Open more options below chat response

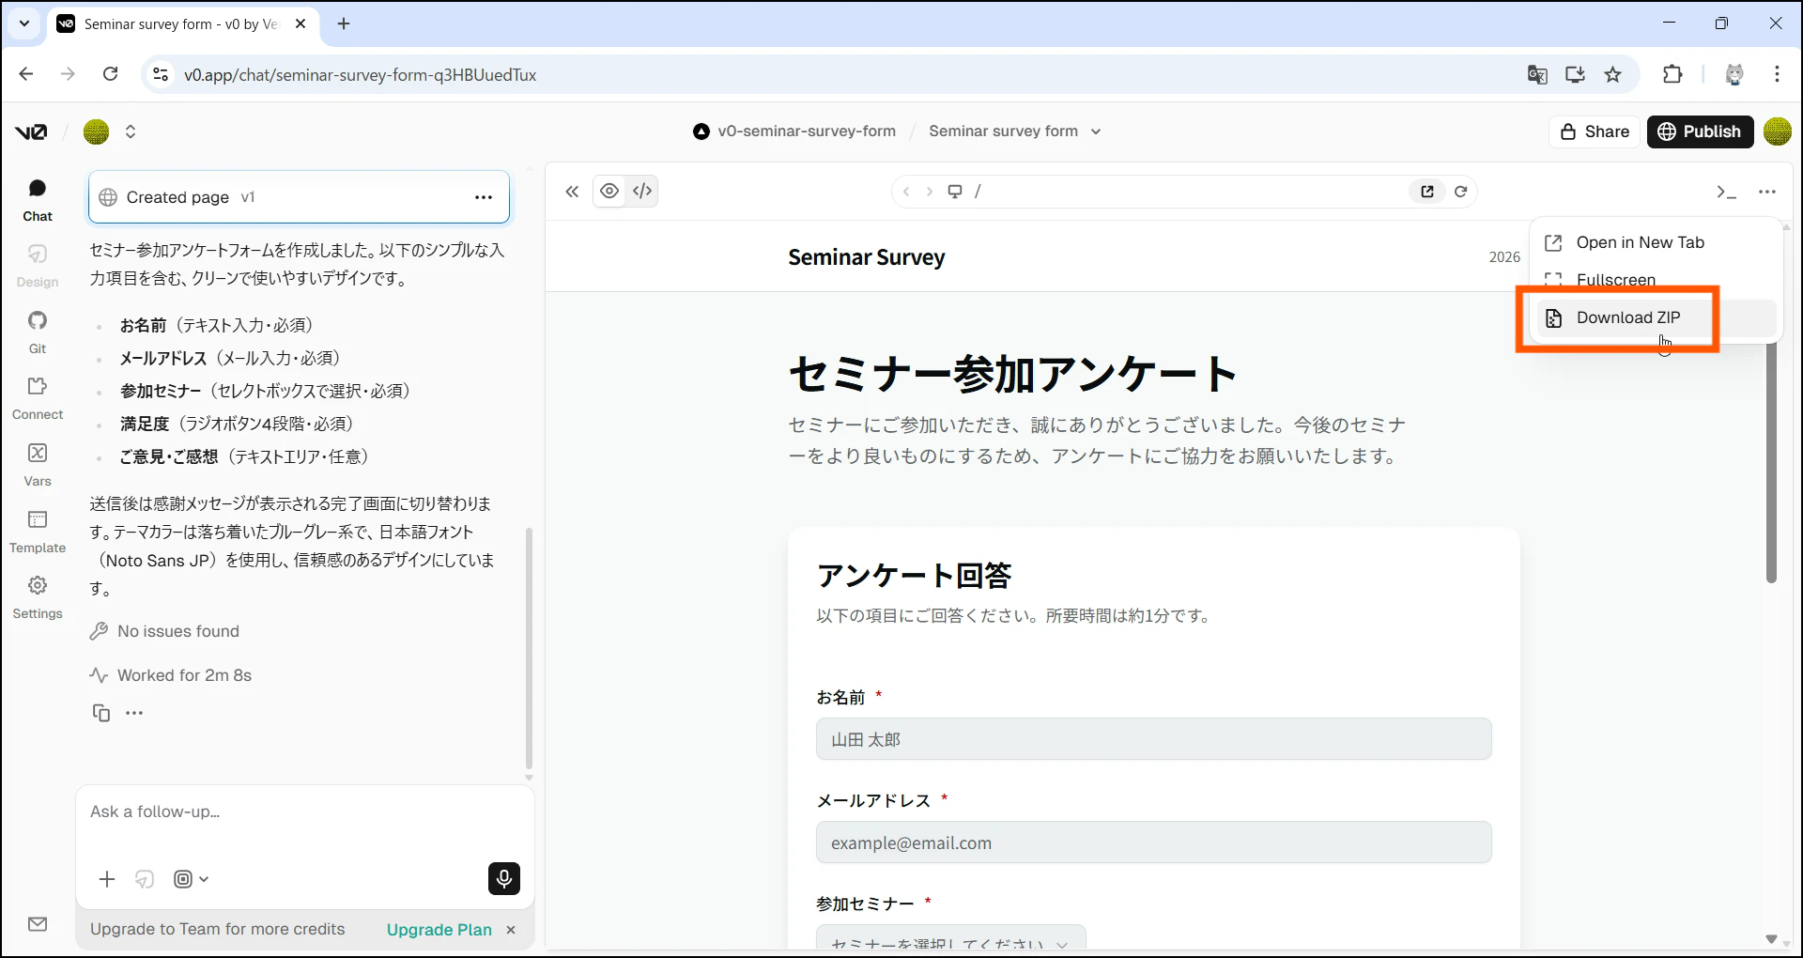[x=134, y=713]
